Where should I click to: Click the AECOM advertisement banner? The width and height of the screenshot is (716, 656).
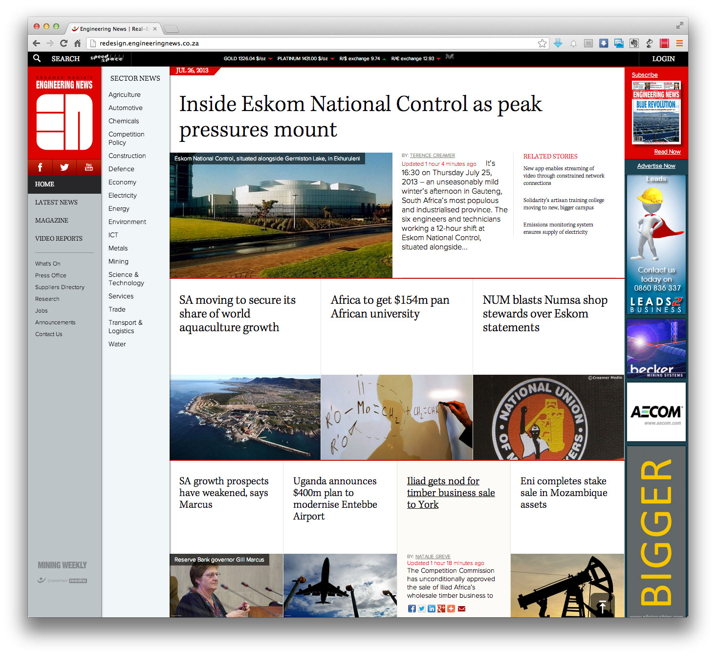pyautogui.click(x=656, y=412)
